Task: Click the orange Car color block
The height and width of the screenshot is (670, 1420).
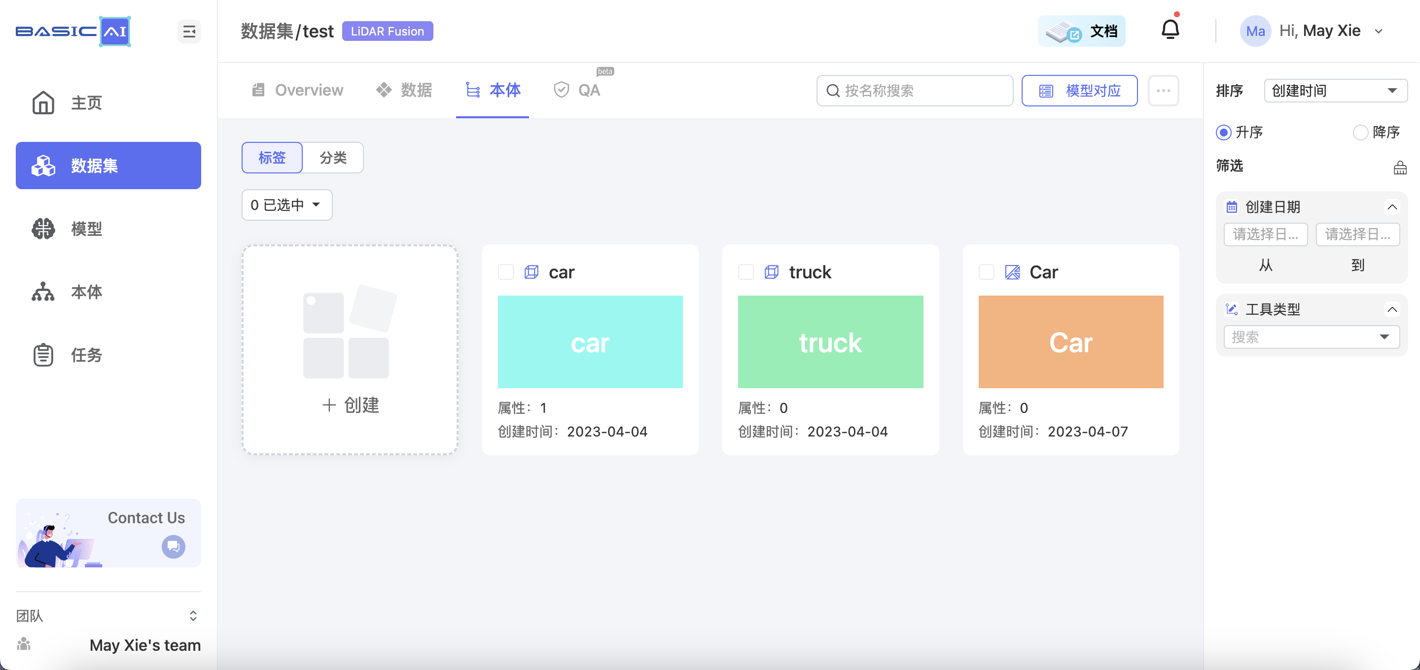Action: 1070,341
